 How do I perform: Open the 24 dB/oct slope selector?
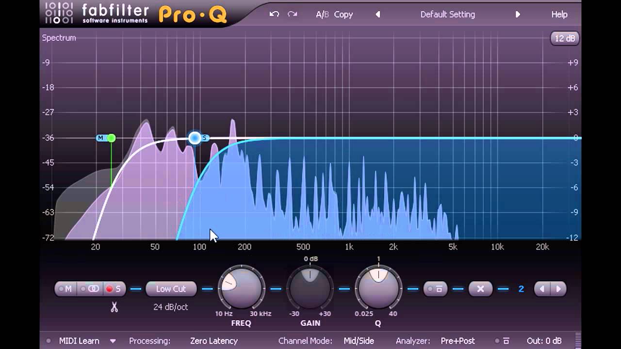171,306
